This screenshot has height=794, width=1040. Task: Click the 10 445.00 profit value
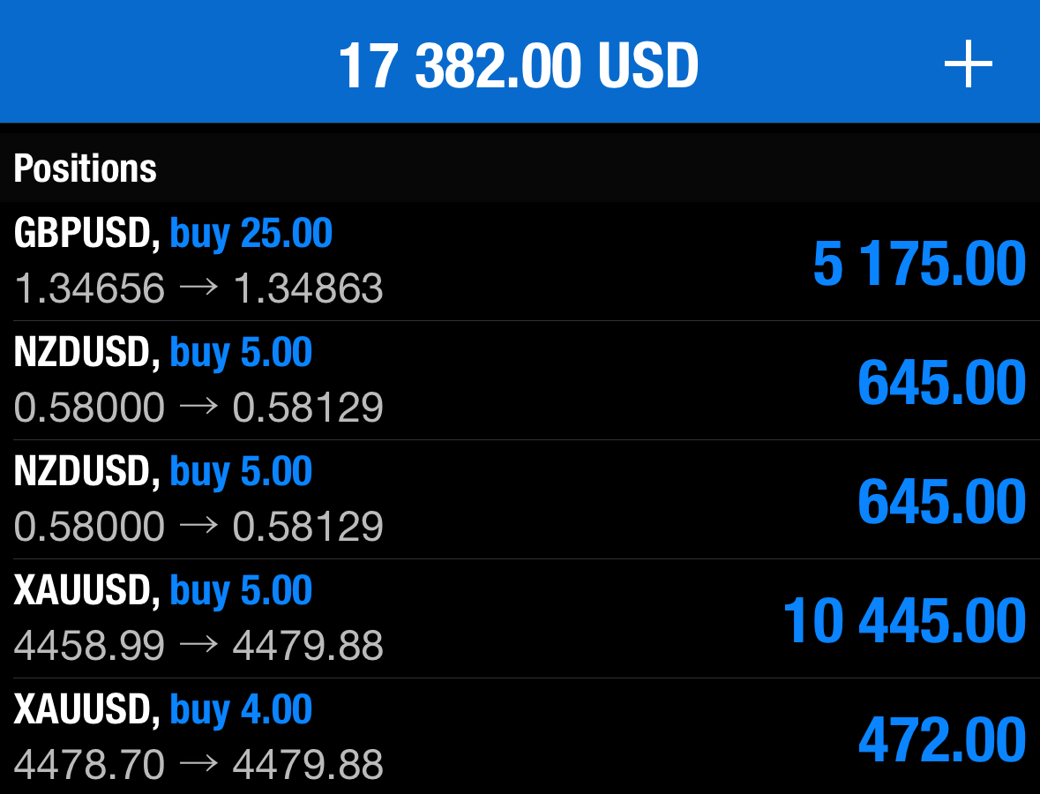click(904, 620)
